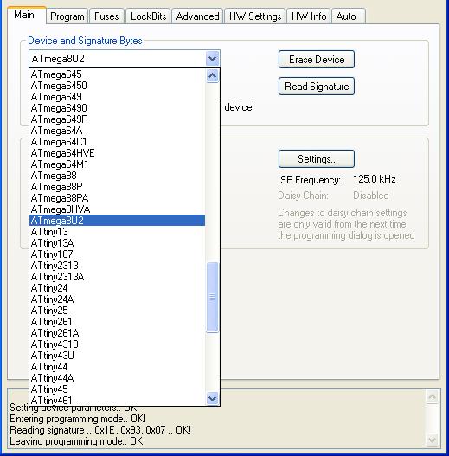449x456 pixels.
Task: Select ATtiny24 device entry
Action: click(117, 288)
